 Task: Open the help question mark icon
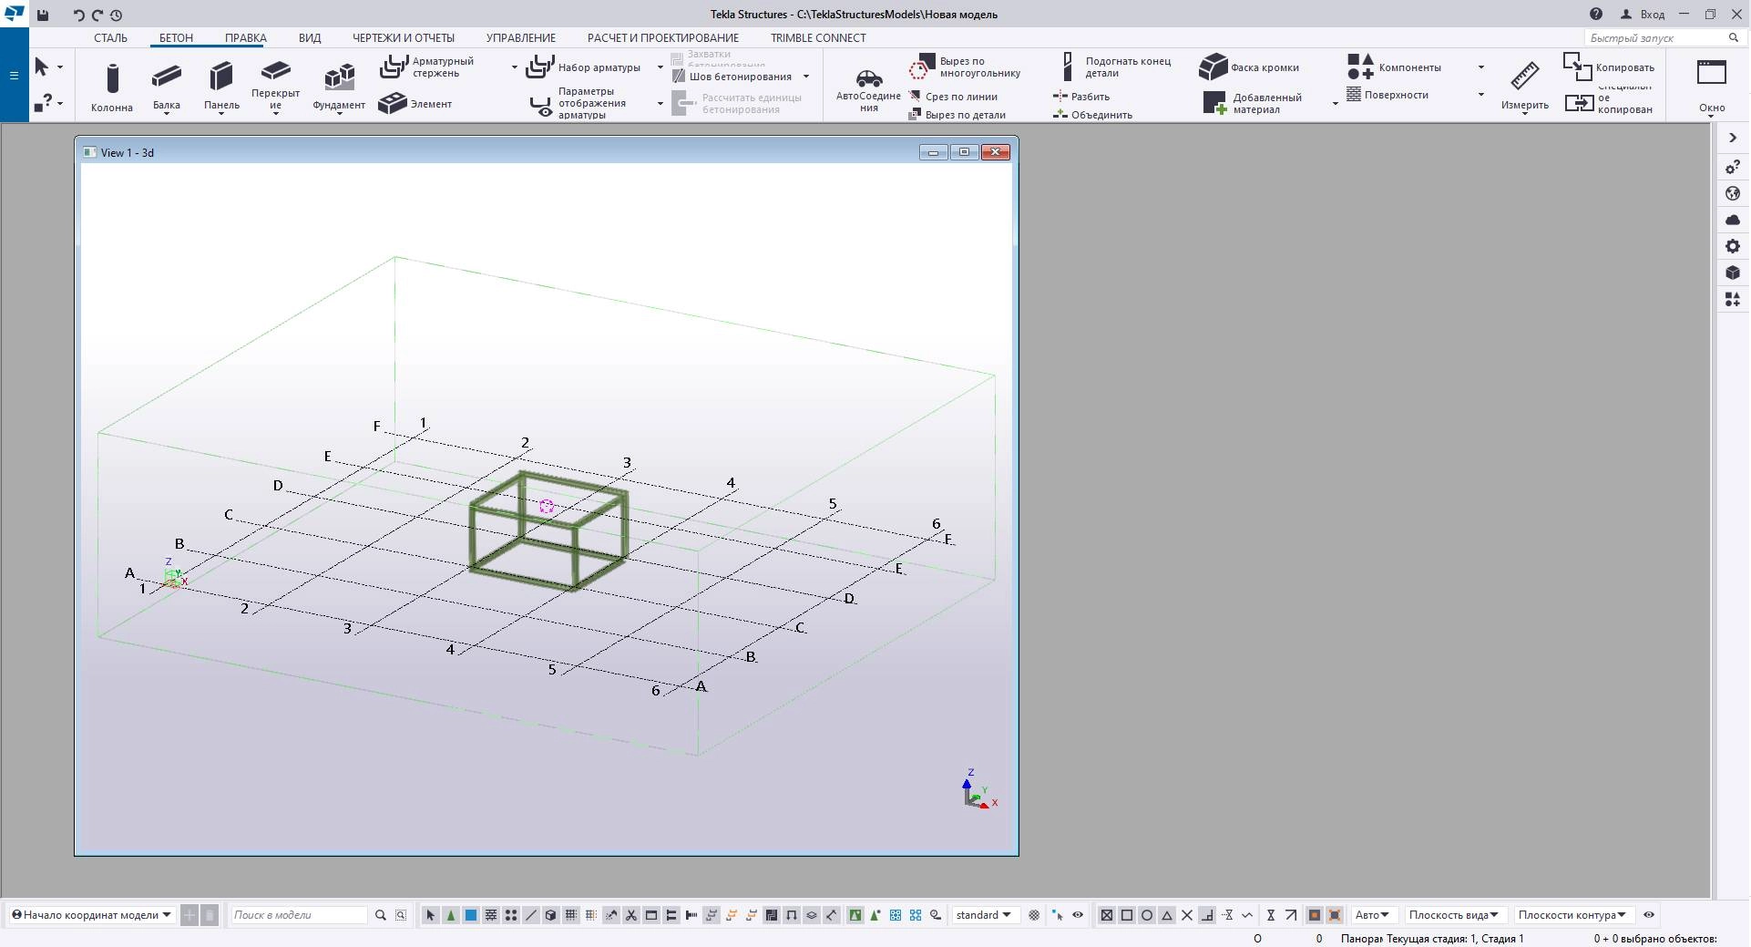click(x=1596, y=15)
